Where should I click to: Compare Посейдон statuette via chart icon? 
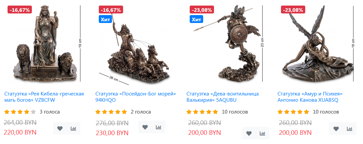[159, 127]
